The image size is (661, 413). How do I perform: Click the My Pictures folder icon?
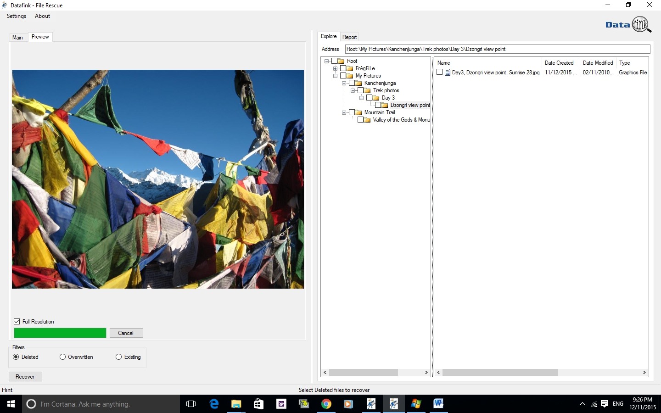350,76
